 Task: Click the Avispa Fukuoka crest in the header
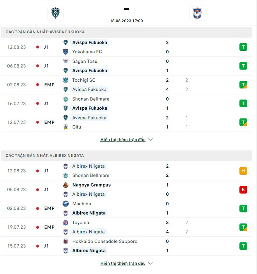point(55,13)
